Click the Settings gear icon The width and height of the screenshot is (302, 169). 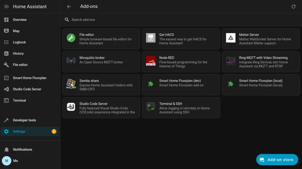6,131
